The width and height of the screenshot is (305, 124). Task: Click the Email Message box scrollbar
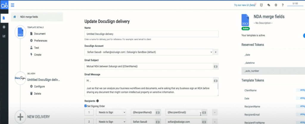click(218, 86)
